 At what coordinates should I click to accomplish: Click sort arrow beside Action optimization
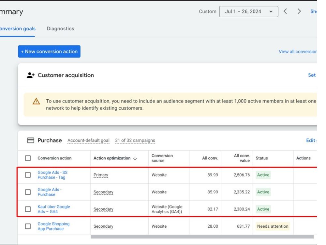click(135, 158)
